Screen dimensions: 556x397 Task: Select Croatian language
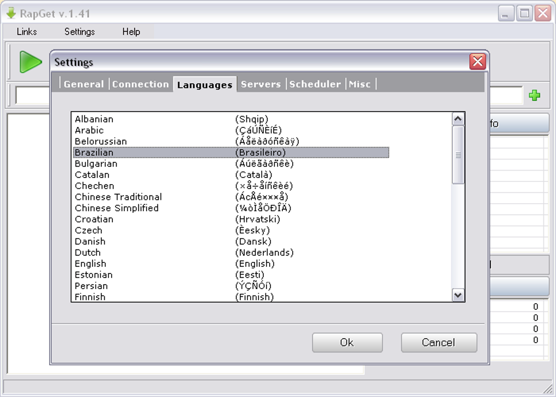pyautogui.click(x=94, y=219)
